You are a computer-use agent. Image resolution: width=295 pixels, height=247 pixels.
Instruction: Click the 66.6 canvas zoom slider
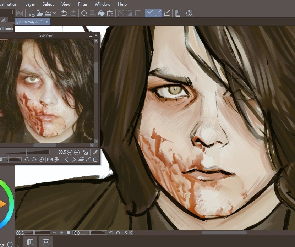[x=33, y=233]
